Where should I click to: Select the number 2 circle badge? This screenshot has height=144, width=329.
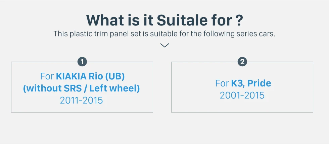(x=242, y=62)
